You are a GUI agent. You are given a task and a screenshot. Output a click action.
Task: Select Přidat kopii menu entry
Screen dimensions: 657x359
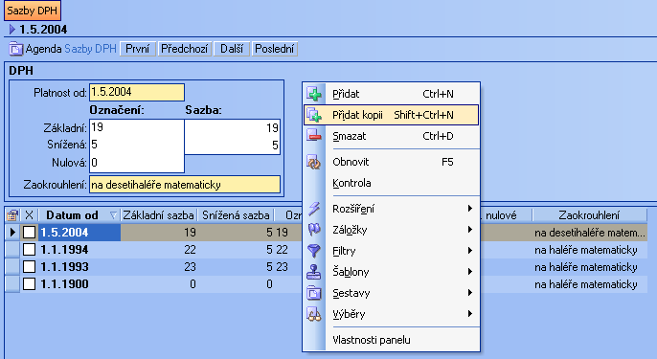click(392, 115)
